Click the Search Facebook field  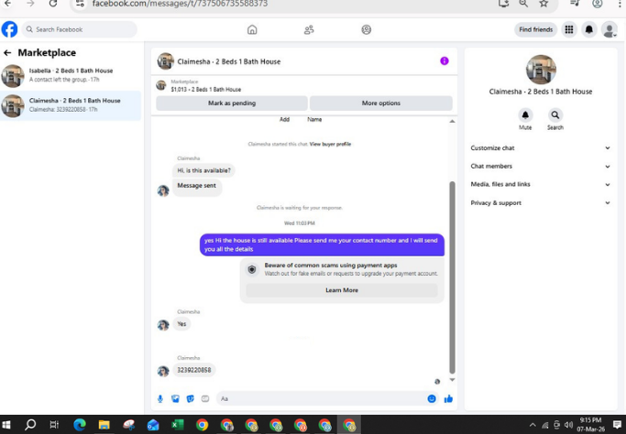(80, 29)
